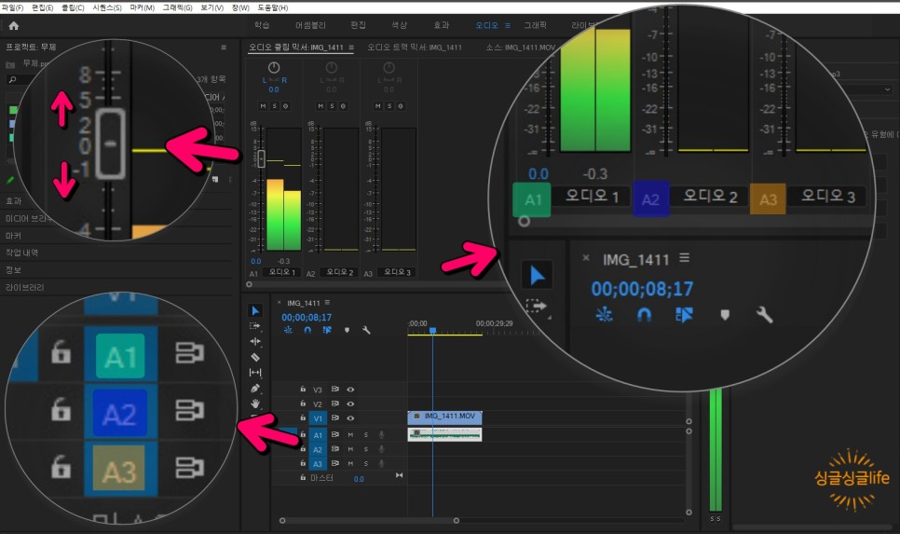Image resolution: width=900 pixels, height=534 pixels.
Task: Hide V1 track output eye
Action: [350, 418]
